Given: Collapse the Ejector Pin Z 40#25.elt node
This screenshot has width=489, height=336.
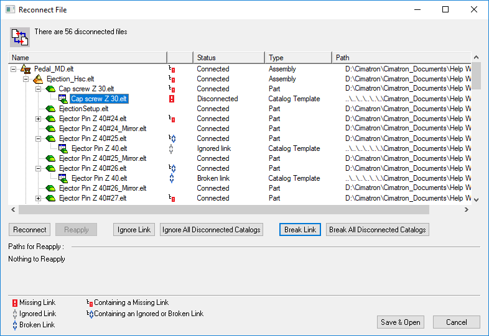Looking at the screenshot, I should tap(38, 138).
